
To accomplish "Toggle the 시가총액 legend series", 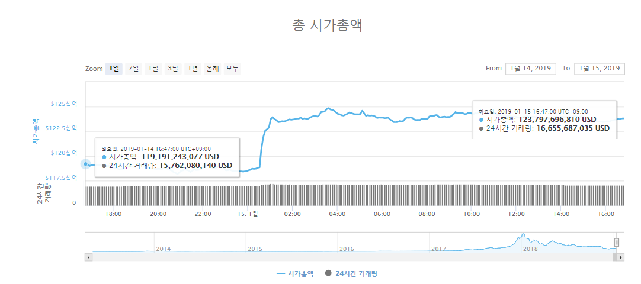I will (295, 274).
